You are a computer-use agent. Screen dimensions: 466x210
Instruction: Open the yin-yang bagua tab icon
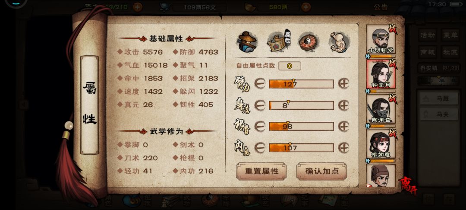pos(309,42)
